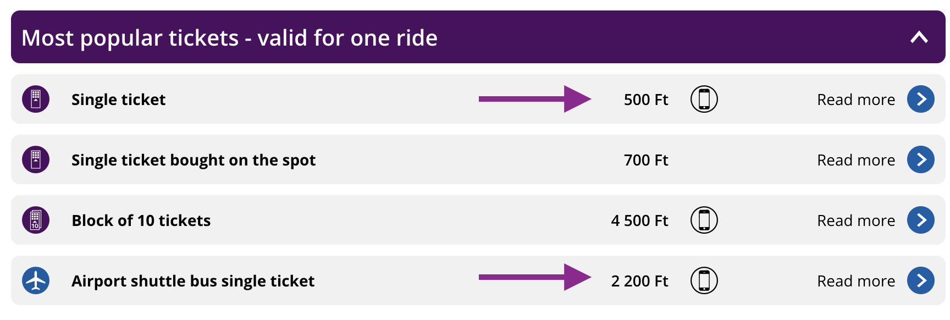This screenshot has height=320, width=950.
Task: Click the mobile phone icon beside 500 Ft
Action: point(704,99)
